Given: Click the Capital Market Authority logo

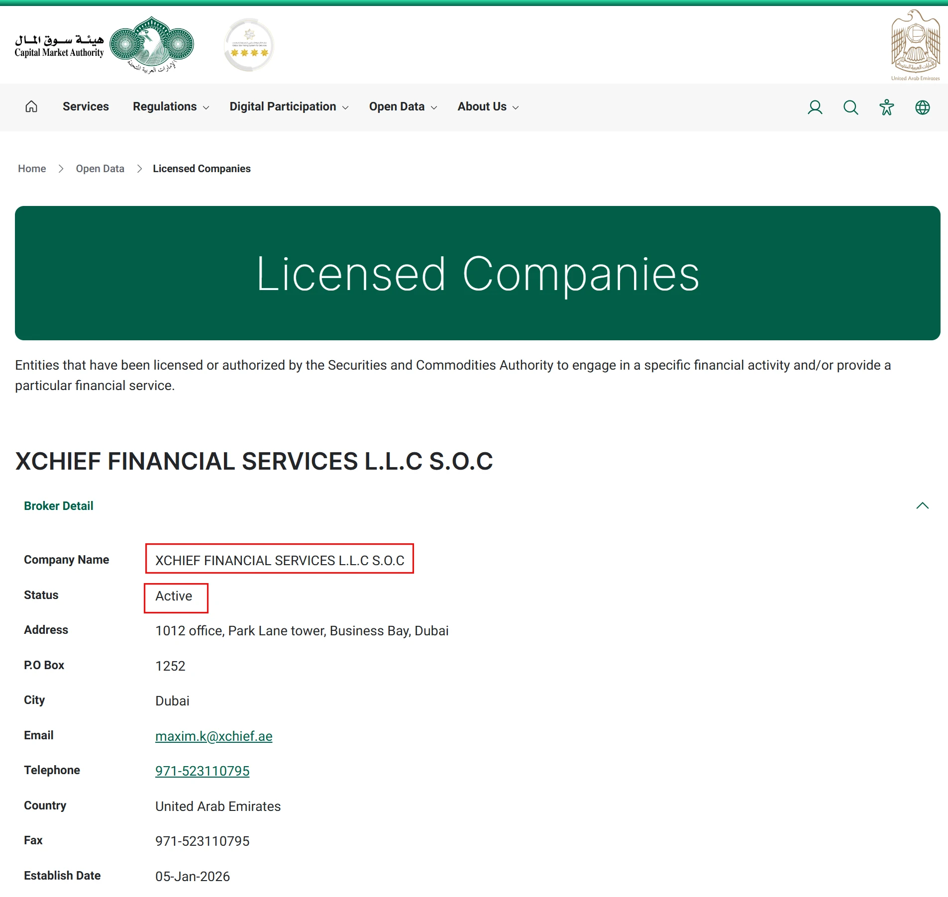Looking at the screenshot, I should 104,45.
